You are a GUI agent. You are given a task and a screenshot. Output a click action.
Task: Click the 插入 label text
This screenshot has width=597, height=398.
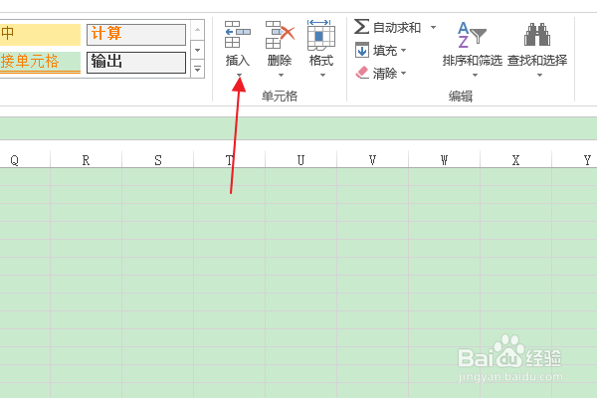[237, 60]
